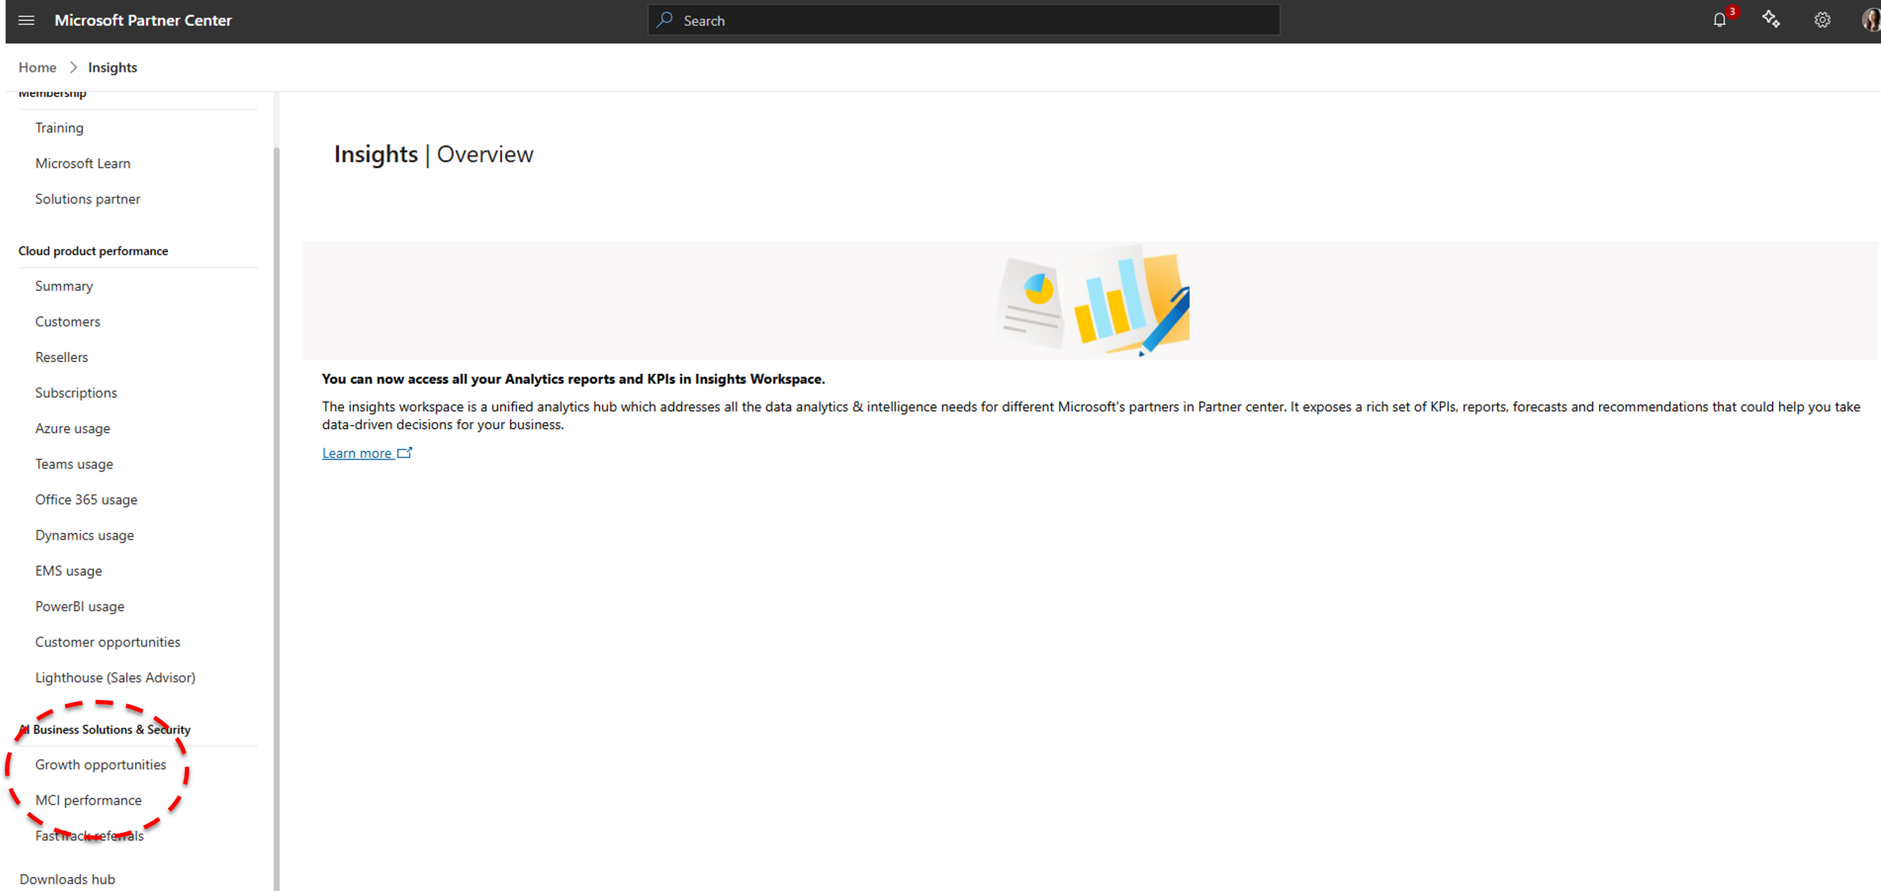Click the analytics charts banner illustration

pyautogui.click(x=1092, y=301)
